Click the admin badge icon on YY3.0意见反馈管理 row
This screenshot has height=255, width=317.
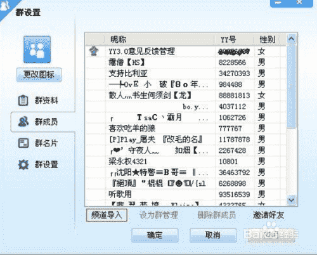coord(94,51)
